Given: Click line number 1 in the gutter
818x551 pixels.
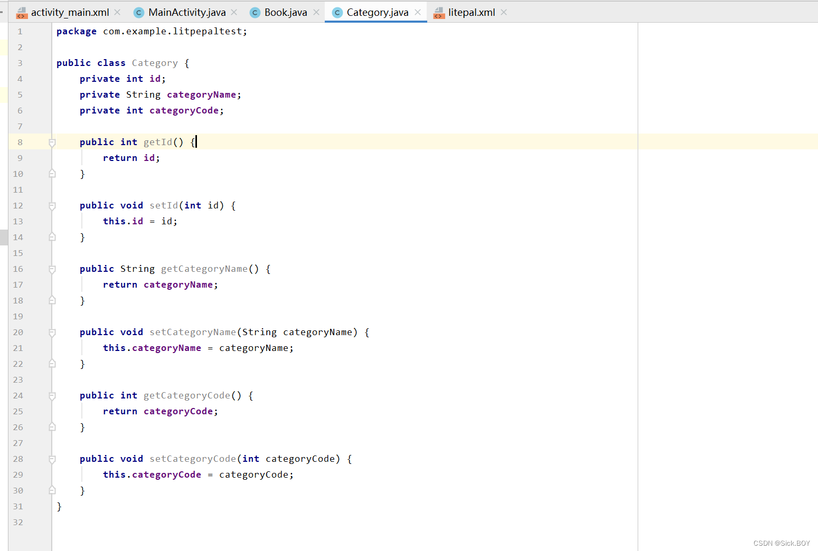Looking at the screenshot, I should click(20, 32).
